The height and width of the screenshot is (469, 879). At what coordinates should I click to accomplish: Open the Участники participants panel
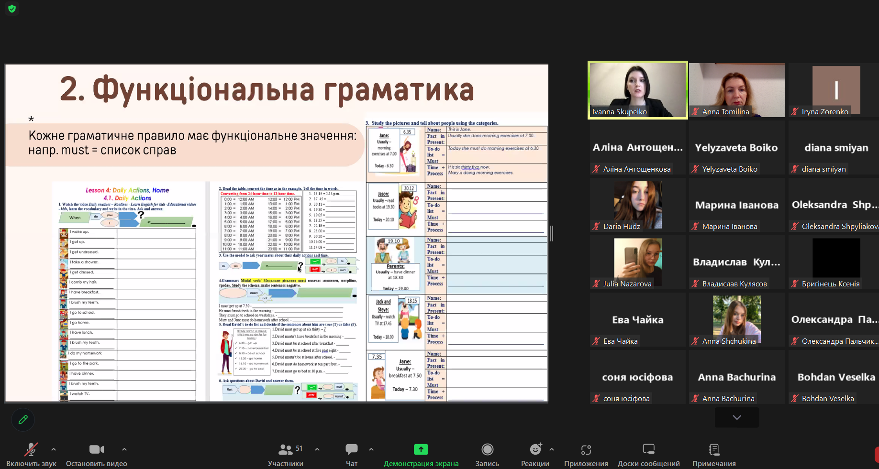[286, 454]
